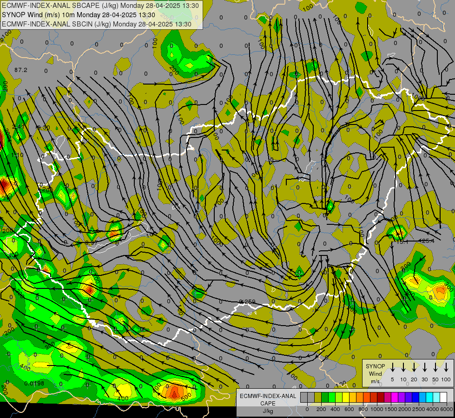455x418 pixels.
Task: Click CAPE color bar label '800'
Action: click(363, 409)
